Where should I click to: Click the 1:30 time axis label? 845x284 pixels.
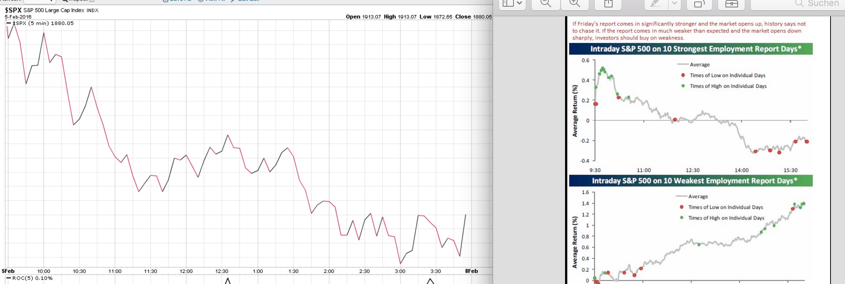pyautogui.click(x=293, y=271)
